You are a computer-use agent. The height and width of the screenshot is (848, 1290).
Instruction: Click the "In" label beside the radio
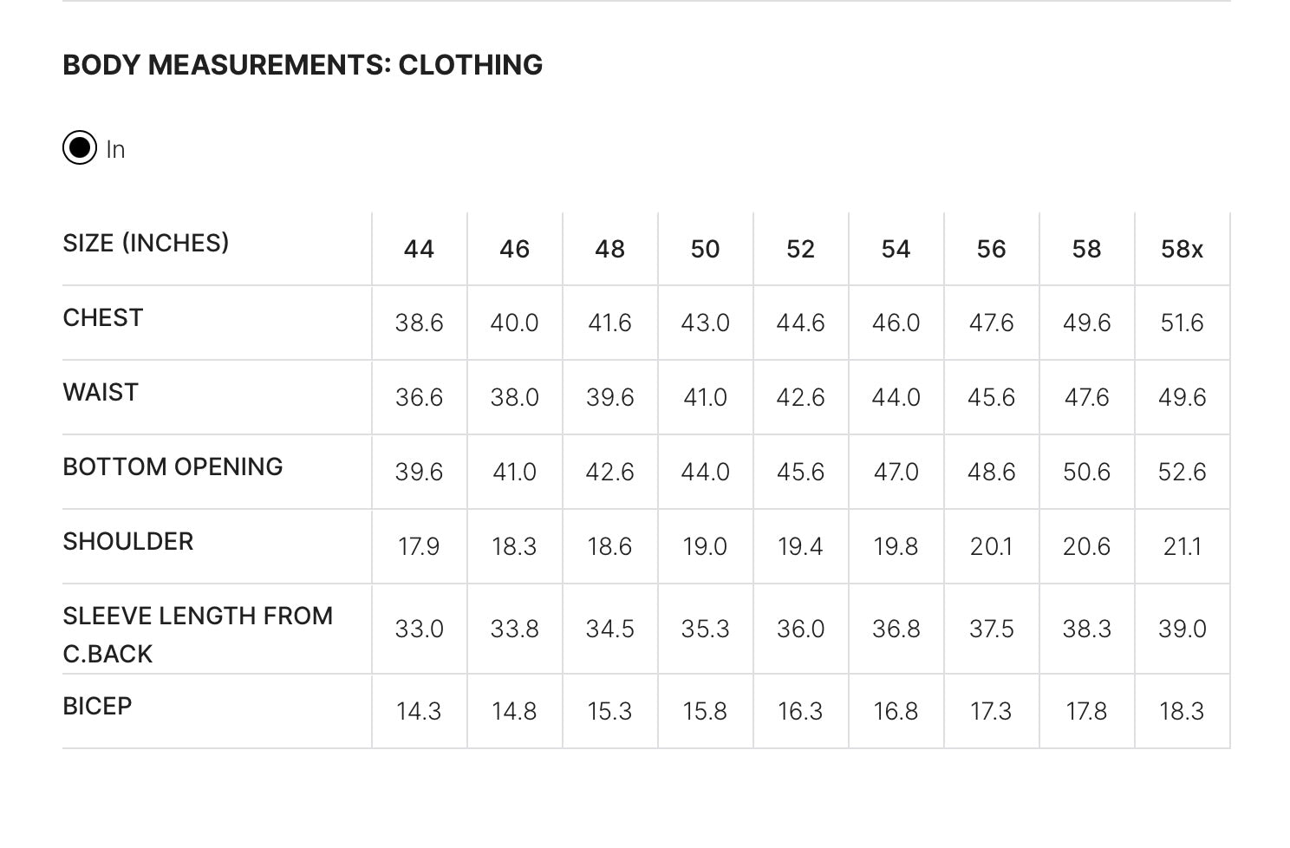tap(115, 150)
